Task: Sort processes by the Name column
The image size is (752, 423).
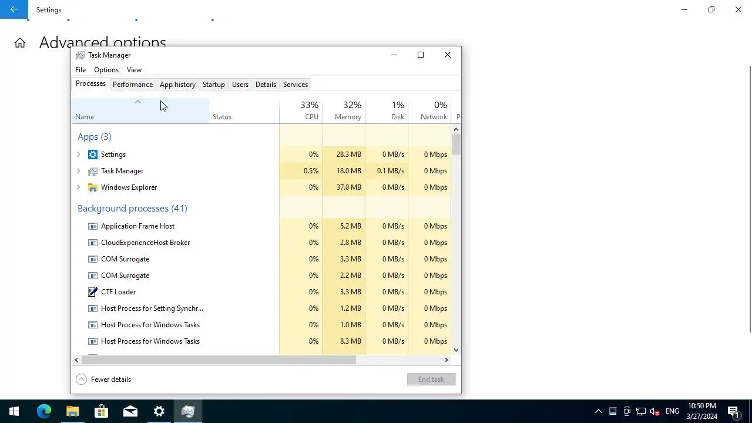Action: [x=140, y=110]
